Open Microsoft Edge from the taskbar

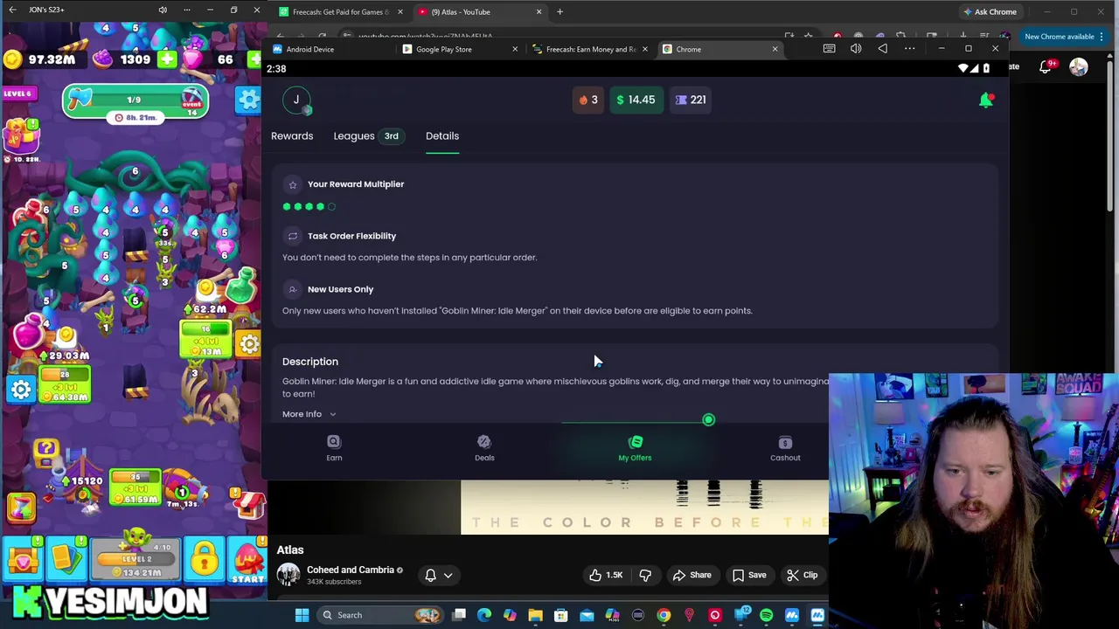click(x=484, y=615)
